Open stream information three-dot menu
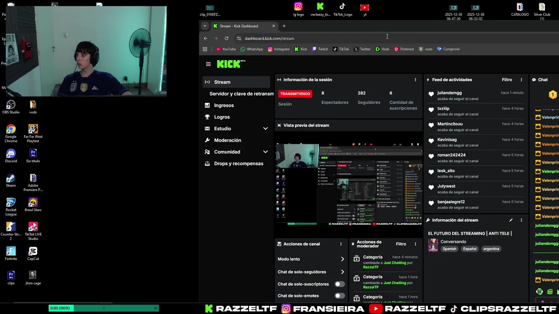Screen dimensions: 559x314 coord(521,220)
